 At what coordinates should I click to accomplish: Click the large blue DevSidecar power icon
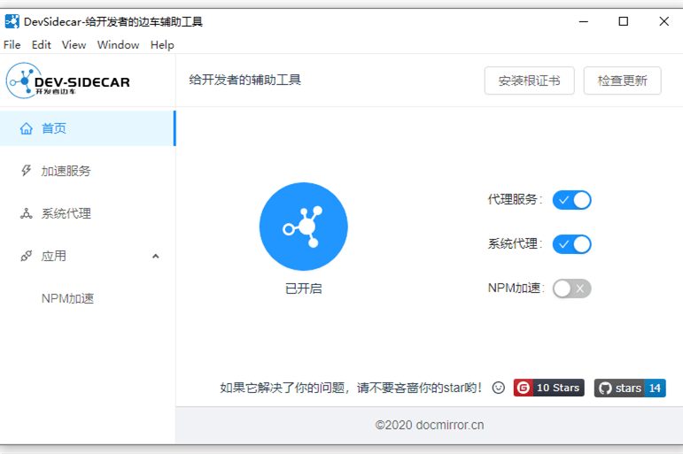pyautogui.click(x=303, y=227)
